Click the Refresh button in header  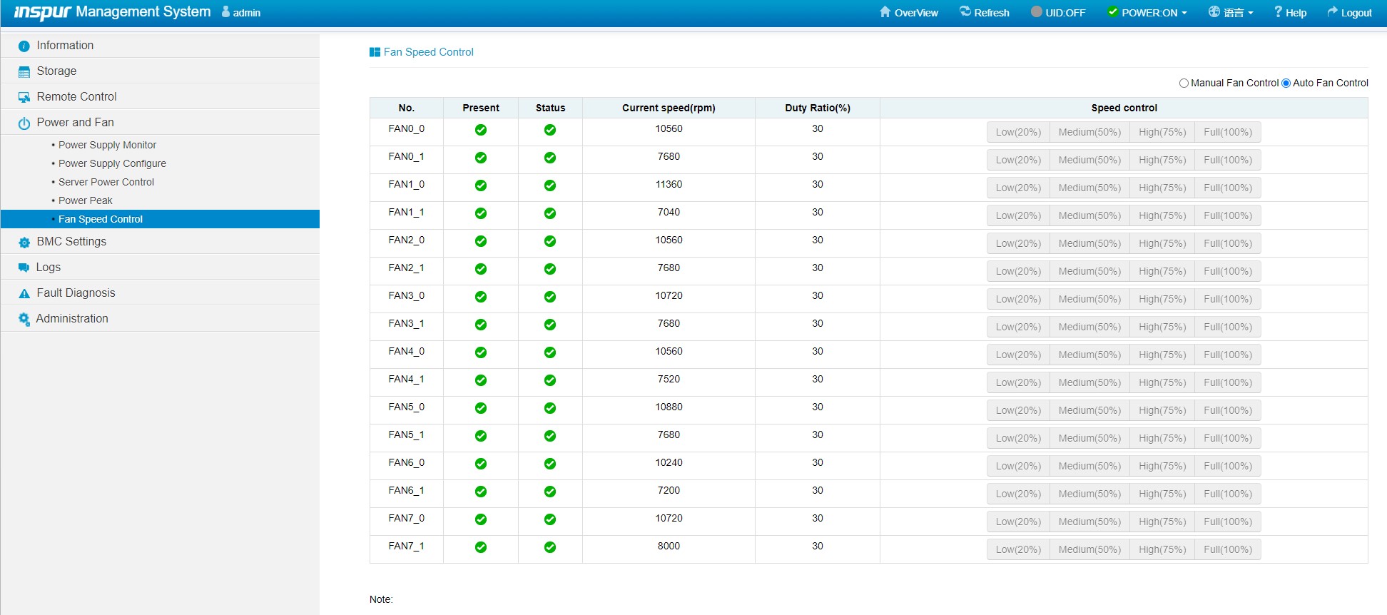click(985, 13)
